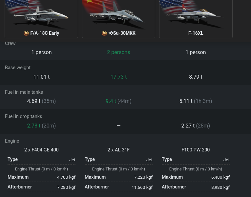251x197 pixels.
Task: Select the 2 x F404-GE-400 engine heading
Action: (41, 150)
